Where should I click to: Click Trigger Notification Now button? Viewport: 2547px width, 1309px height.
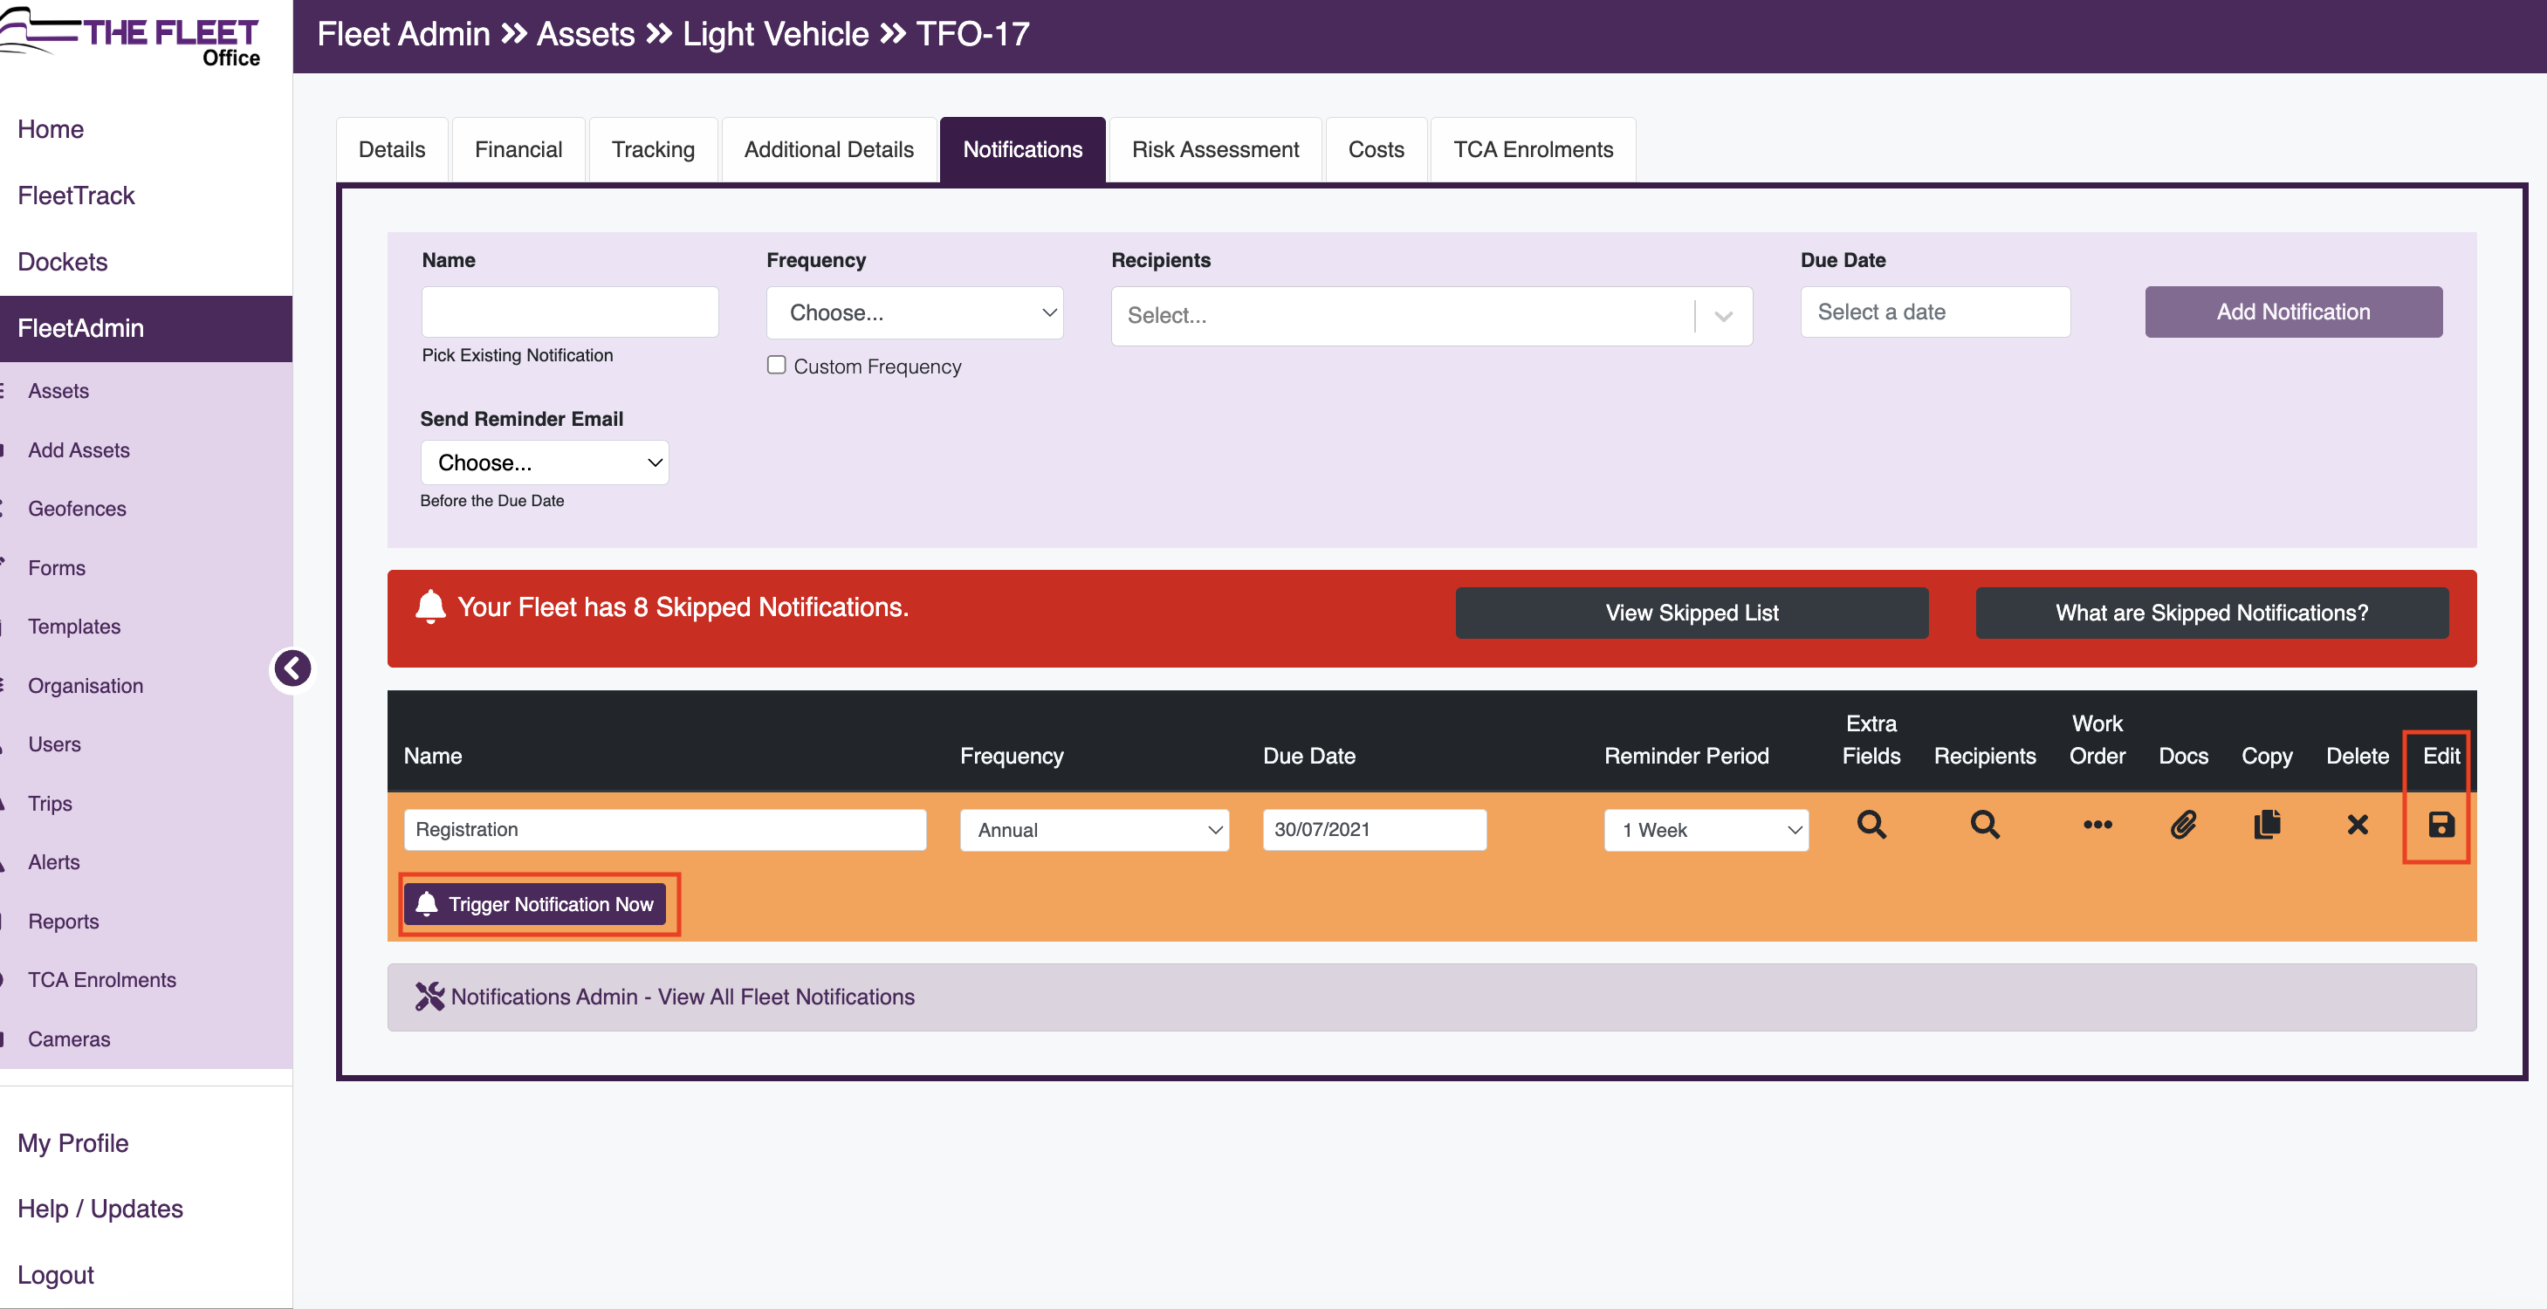535,903
